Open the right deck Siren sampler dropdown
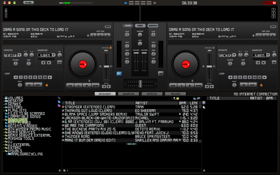 coord(259,55)
